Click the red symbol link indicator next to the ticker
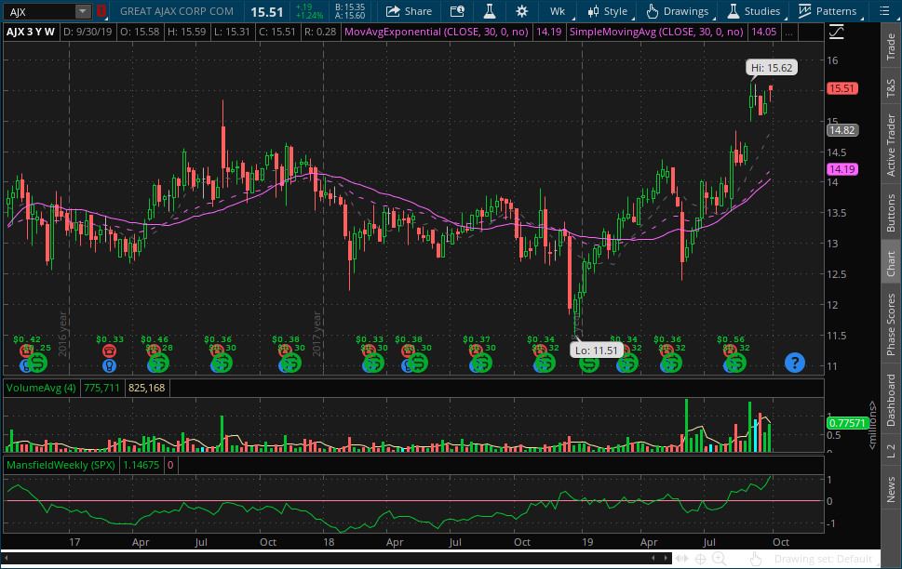 (x=101, y=11)
